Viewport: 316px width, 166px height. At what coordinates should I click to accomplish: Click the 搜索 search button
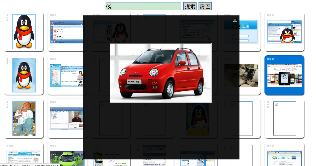(190, 6)
